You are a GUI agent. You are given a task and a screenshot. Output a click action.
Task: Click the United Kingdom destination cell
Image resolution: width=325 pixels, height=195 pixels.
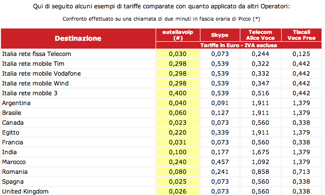pyautogui.click(x=78, y=191)
